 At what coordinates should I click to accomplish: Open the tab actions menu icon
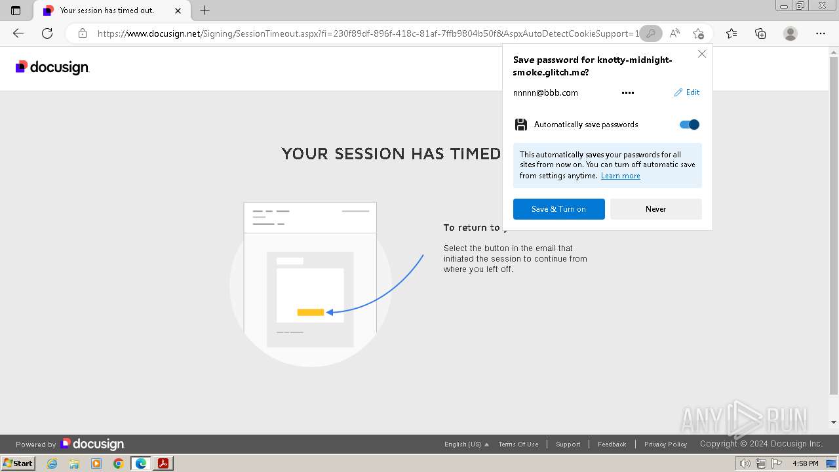(x=16, y=10)
